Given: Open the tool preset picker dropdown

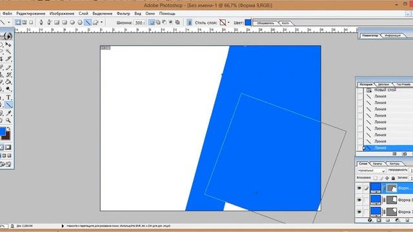Looking at the screenshot, I should (x=8, y=23).
